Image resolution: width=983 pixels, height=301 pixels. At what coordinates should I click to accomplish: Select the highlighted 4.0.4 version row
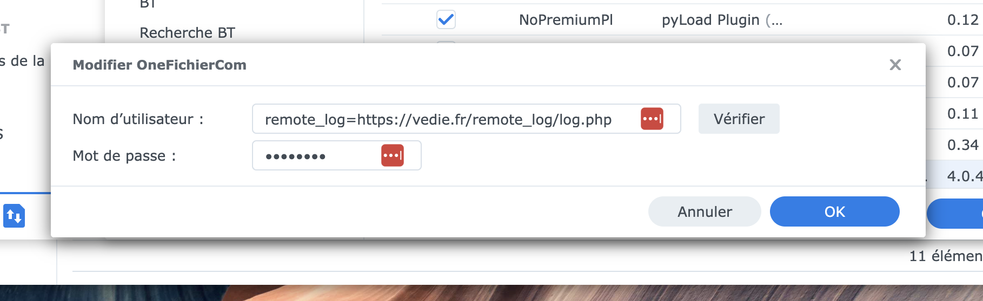954,176
